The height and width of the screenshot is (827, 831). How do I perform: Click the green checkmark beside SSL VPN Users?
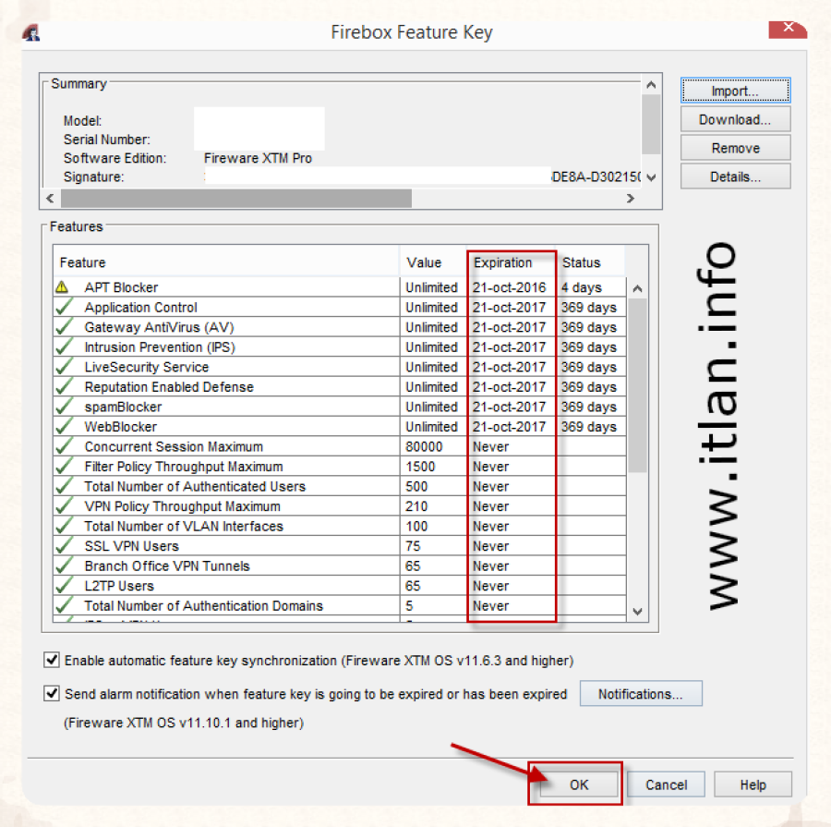[x=64, y=546]
